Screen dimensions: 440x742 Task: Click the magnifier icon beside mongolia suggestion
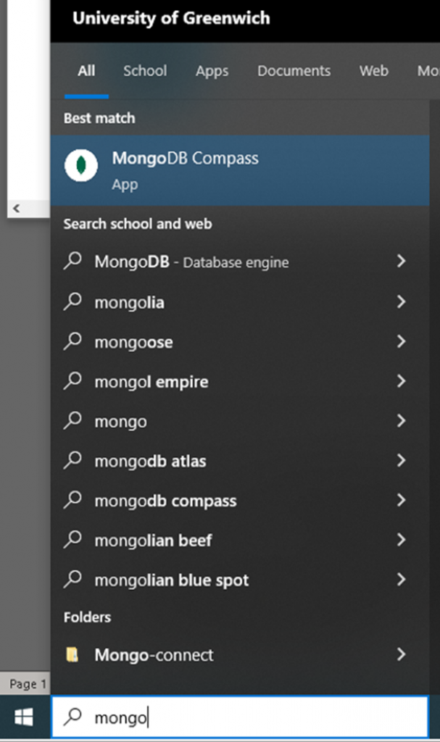pyautogui.click(x=72, y=301)
